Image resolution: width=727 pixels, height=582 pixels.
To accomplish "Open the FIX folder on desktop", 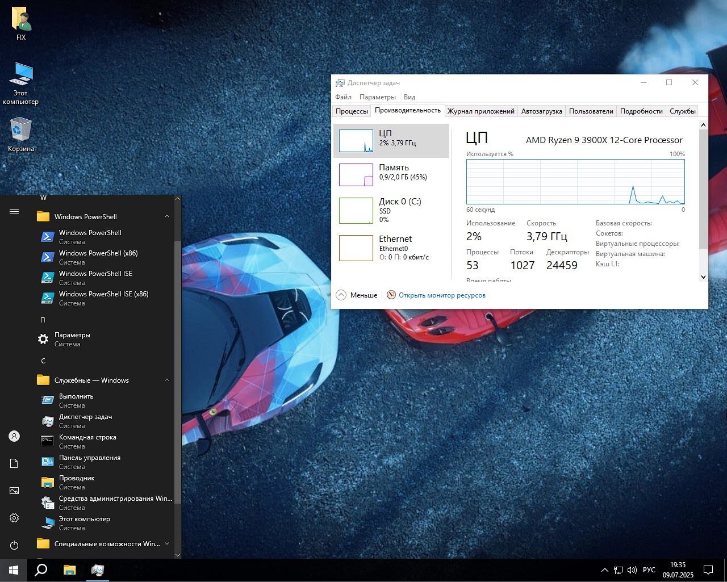I will pos(21,24).
